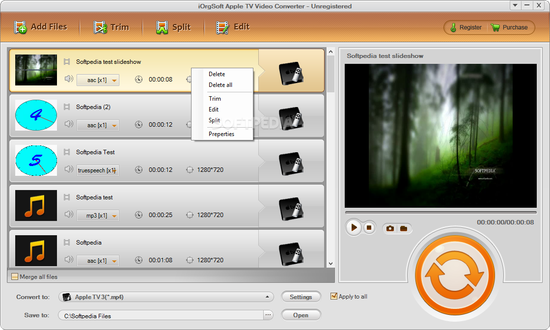Click speaker icon in Softpedia test slideshow row
This screenshot has width=550, height=330.
click(69, 79)
